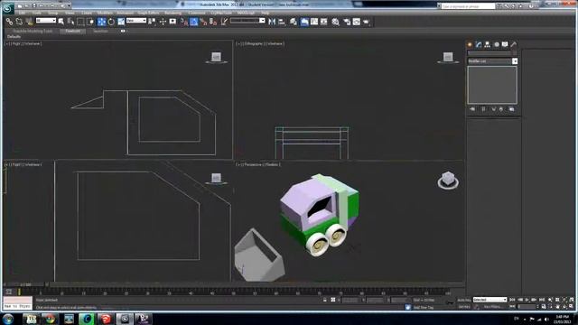Activate the Select and Move tool

pos(101,22)
